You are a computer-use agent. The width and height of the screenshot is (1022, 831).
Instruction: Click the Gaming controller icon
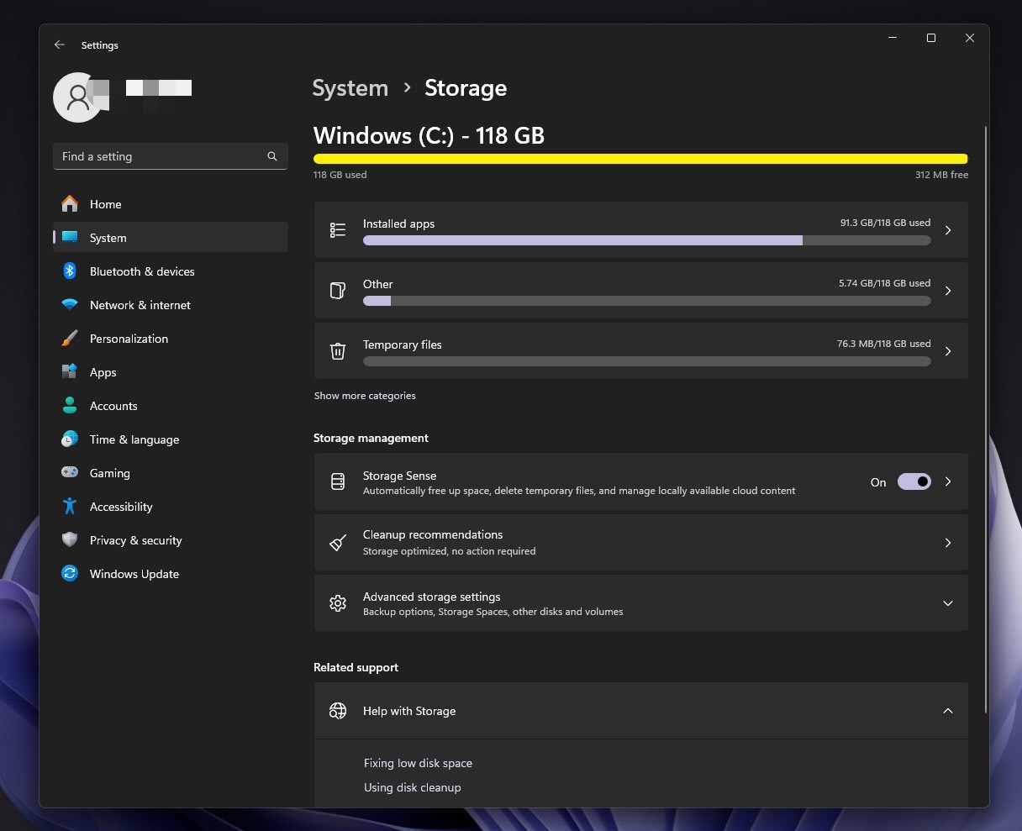click(x=70, y=473)
